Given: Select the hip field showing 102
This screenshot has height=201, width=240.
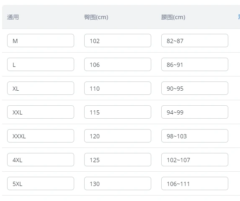Looking at the screenshot, I should point(118,41).
